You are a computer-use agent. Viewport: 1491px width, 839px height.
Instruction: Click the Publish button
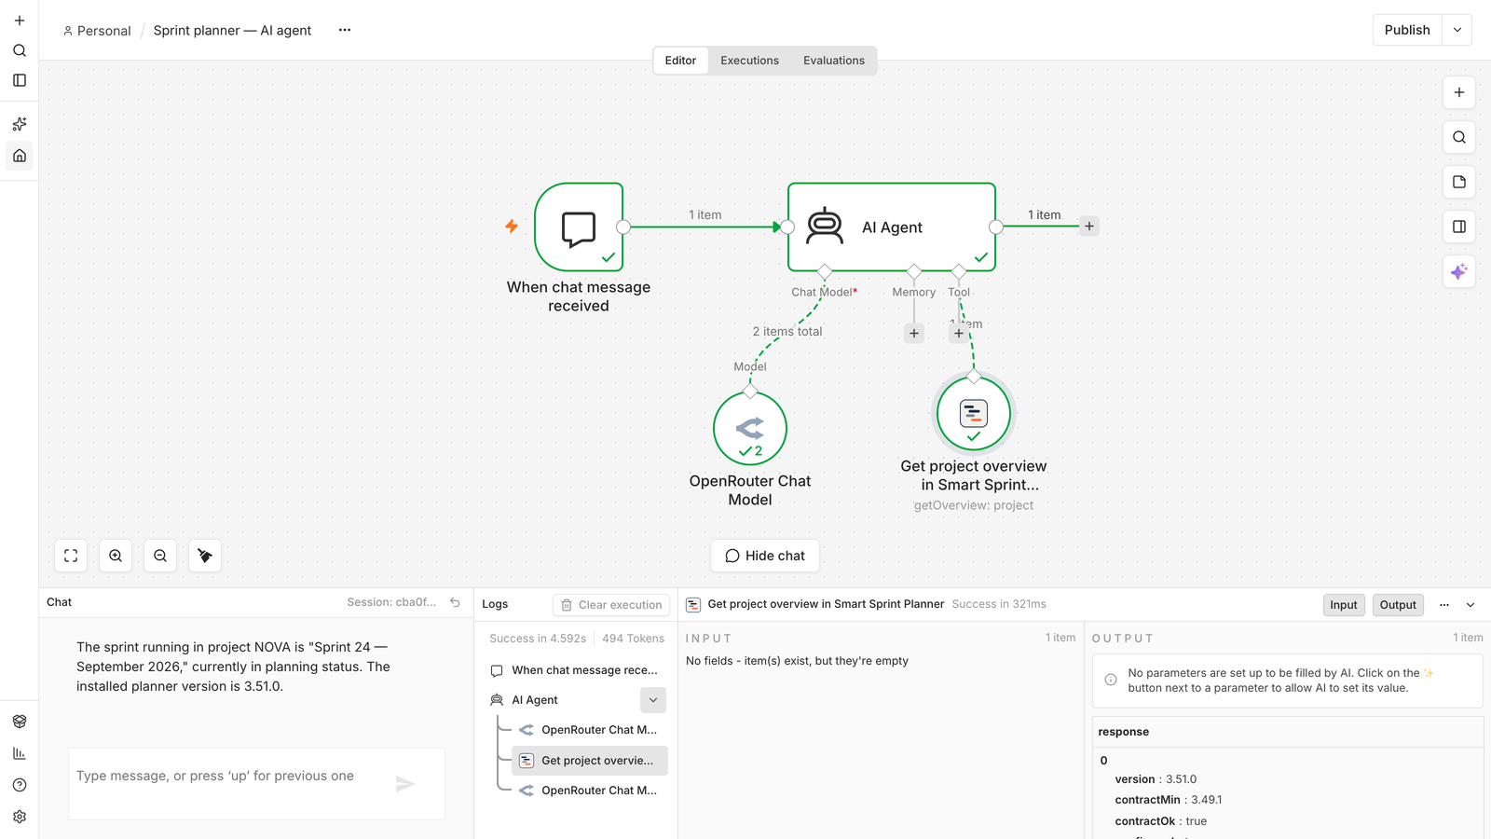coord(1407,30)
